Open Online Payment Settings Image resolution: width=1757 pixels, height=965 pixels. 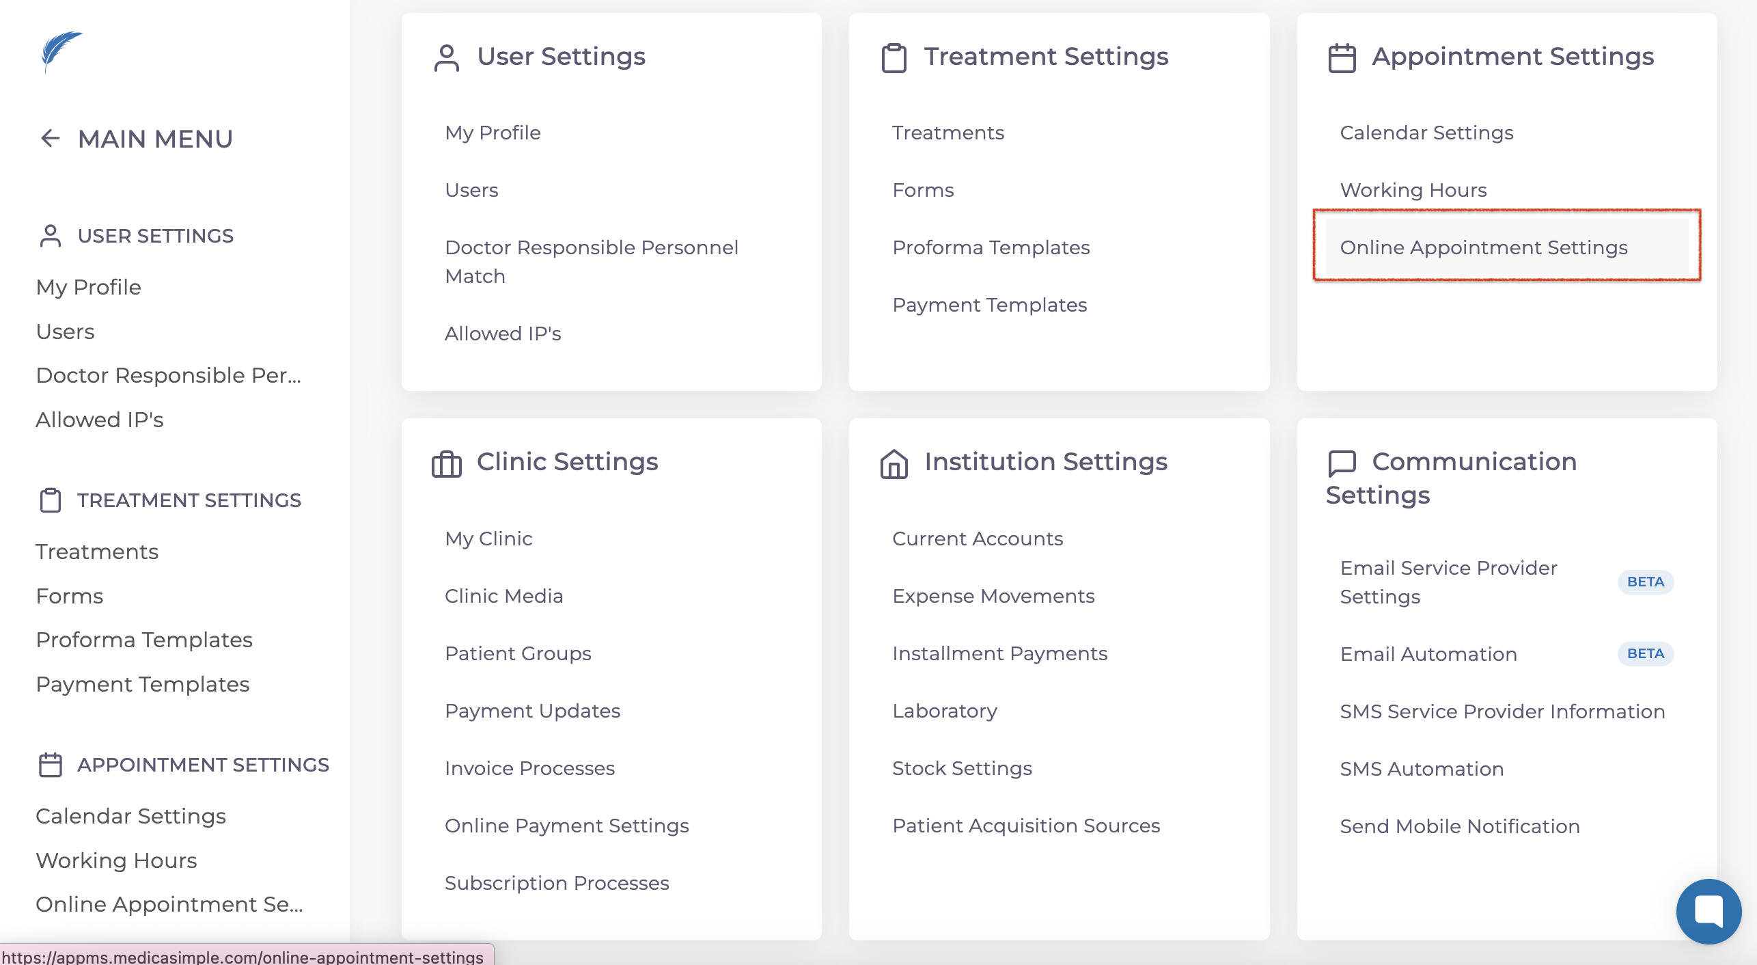[x=566, y=826]
